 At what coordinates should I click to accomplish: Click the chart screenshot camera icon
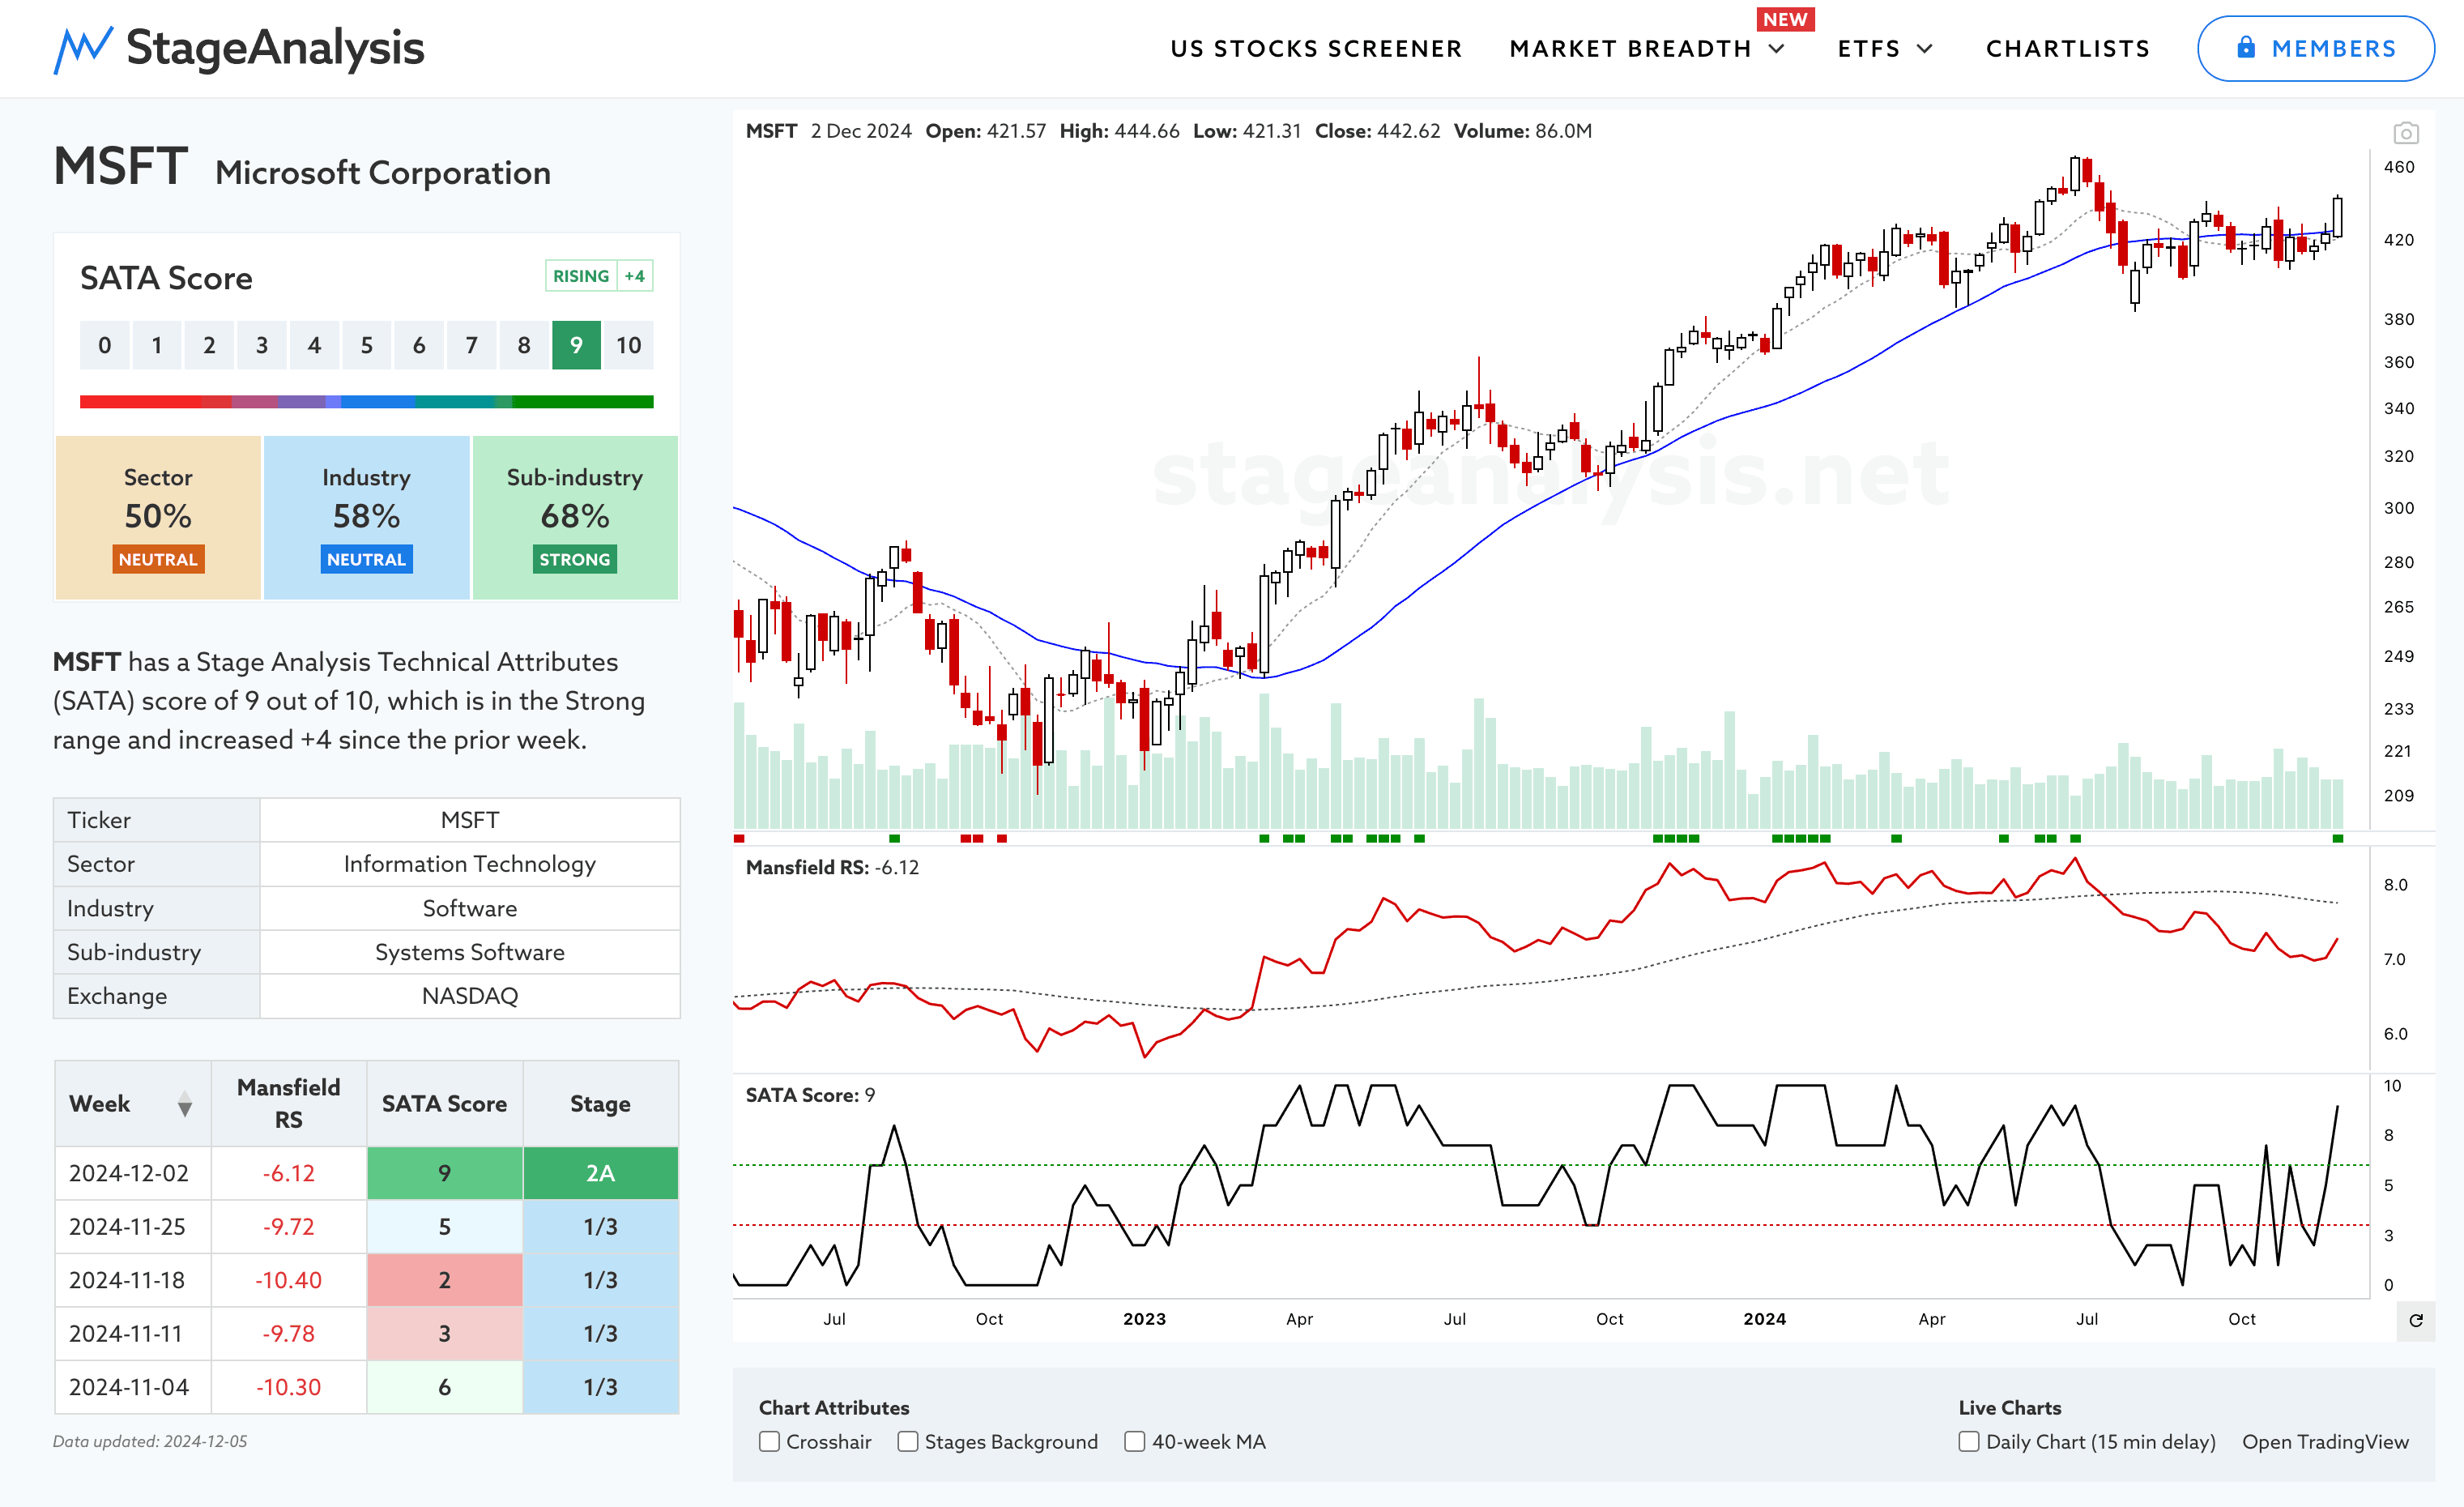2405,133
